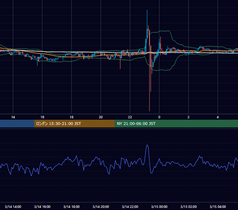Click hour label 18 on price chart axis

pos(71,117)
